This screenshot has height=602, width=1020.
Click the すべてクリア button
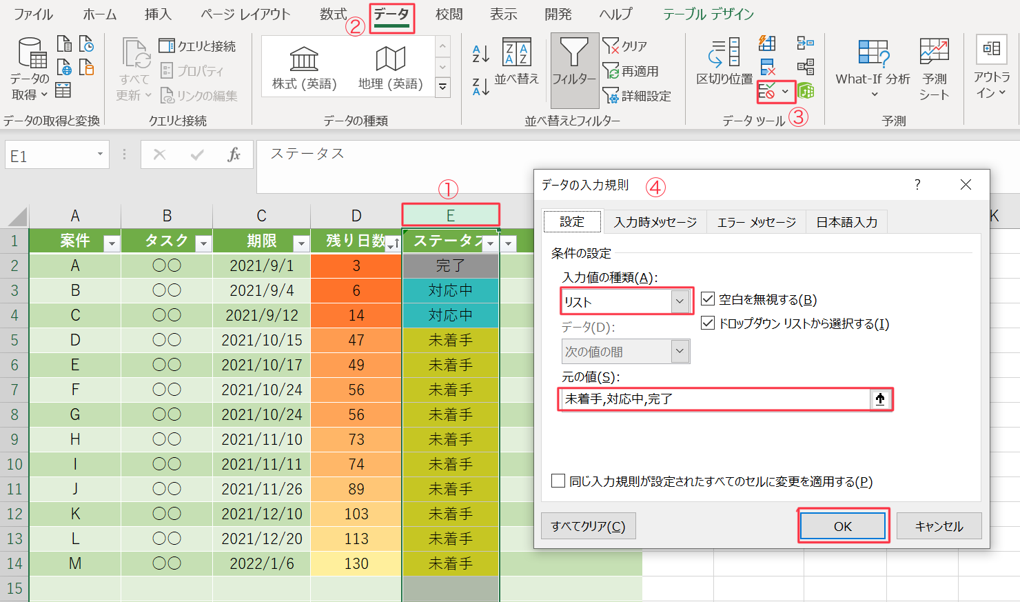[x=588, y=526]
